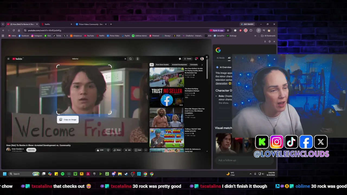Click the Windows taskbar Search box
The image size is (347, 195).
24,174
